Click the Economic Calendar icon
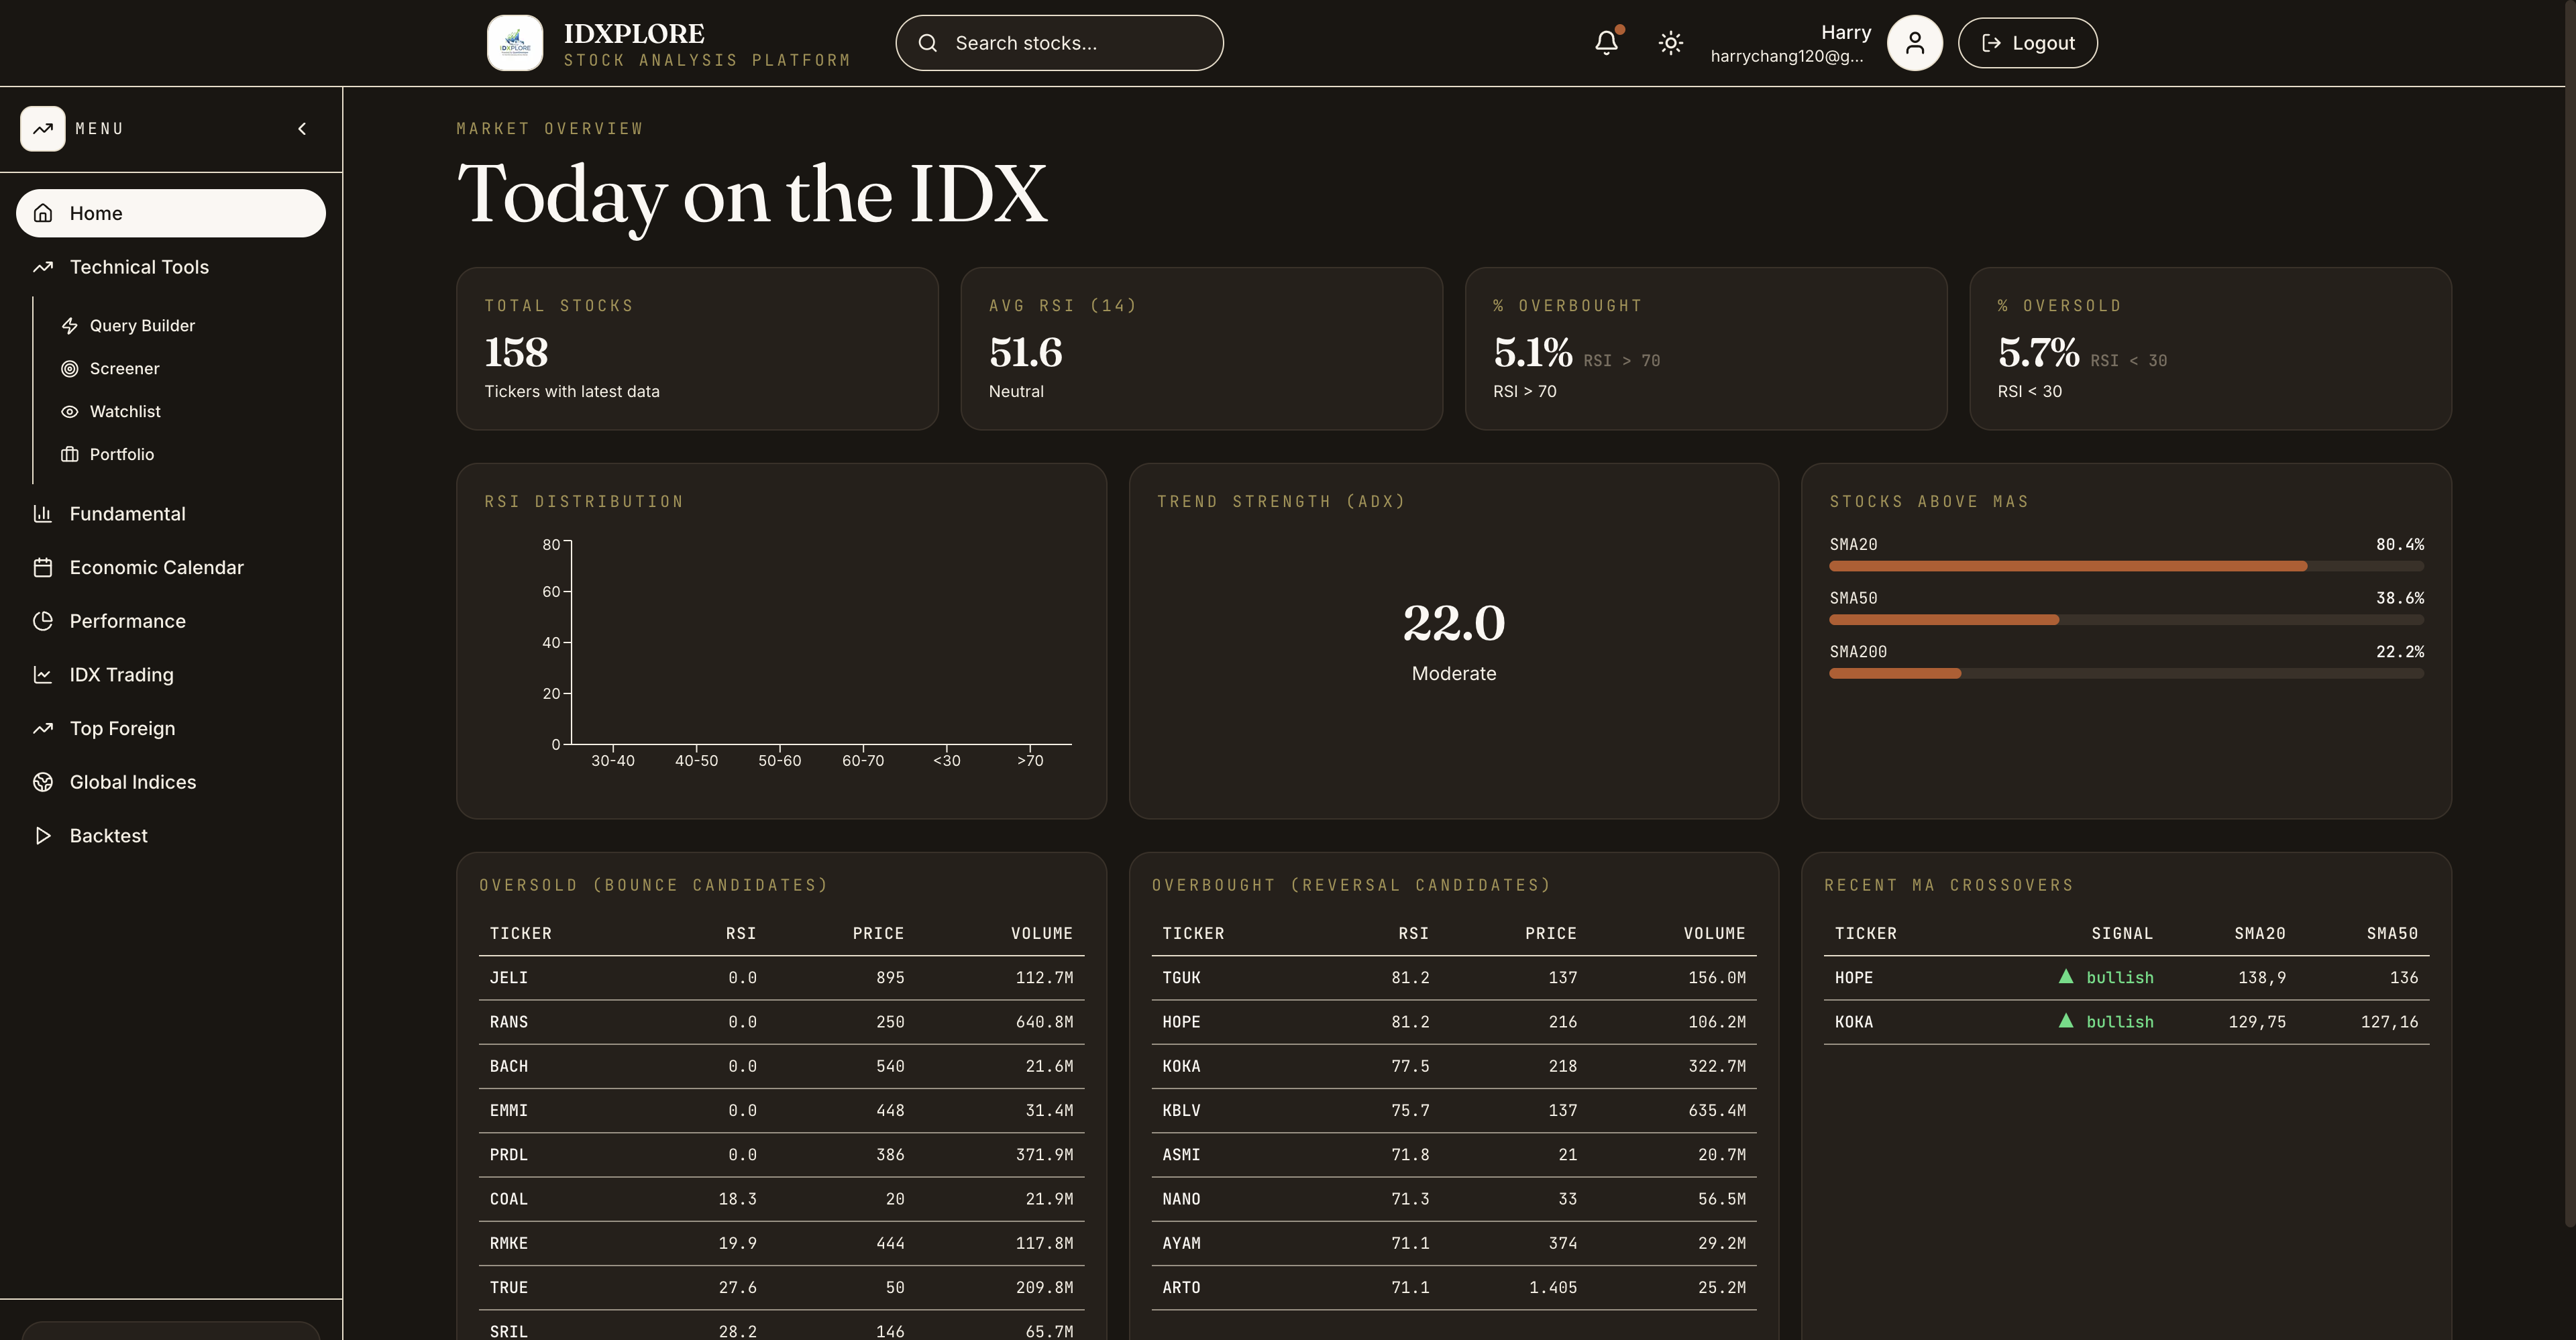2576x1340 pixels. pyautogui.click(x=43, y=568)
